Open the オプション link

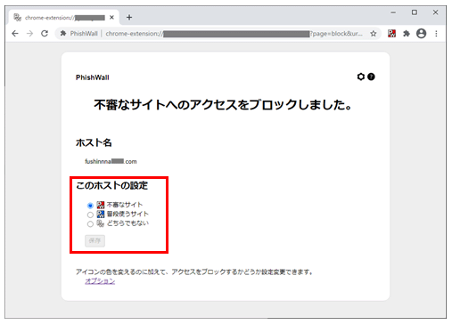pyautogui.click(x=100, y=281)
